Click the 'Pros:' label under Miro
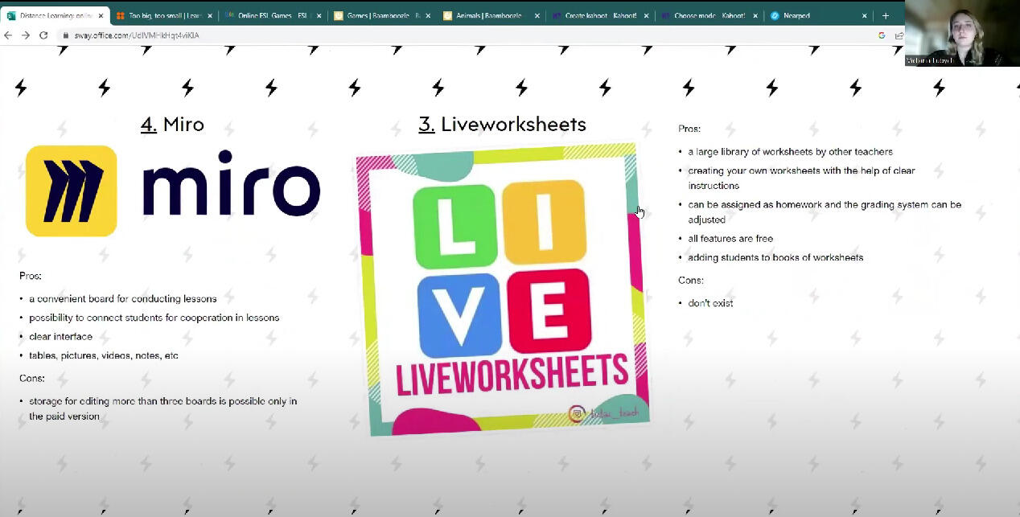The width and height of the screenshot is (1020, 517). pyautogui.click(x=31, y=276)
